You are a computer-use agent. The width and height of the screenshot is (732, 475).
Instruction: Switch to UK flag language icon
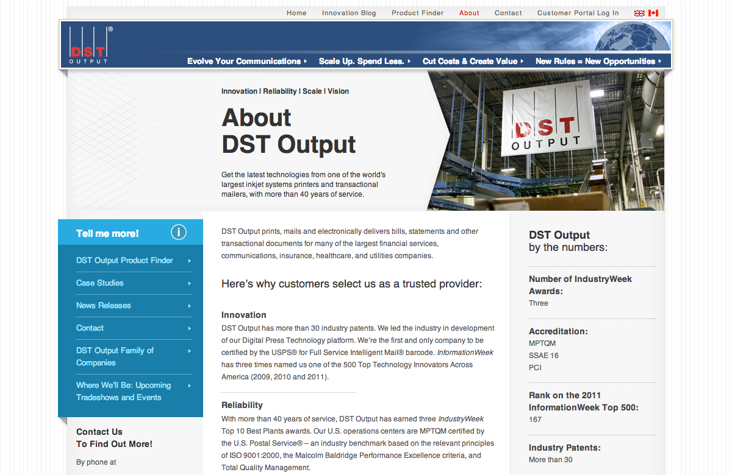tap(639, 13)
